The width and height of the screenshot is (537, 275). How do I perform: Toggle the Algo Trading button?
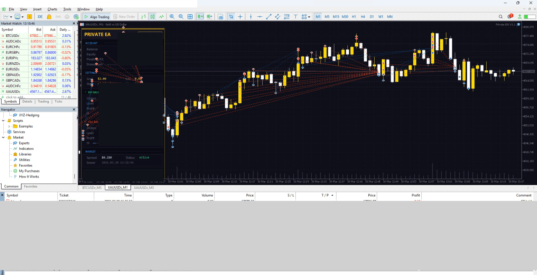click(96, 17)
